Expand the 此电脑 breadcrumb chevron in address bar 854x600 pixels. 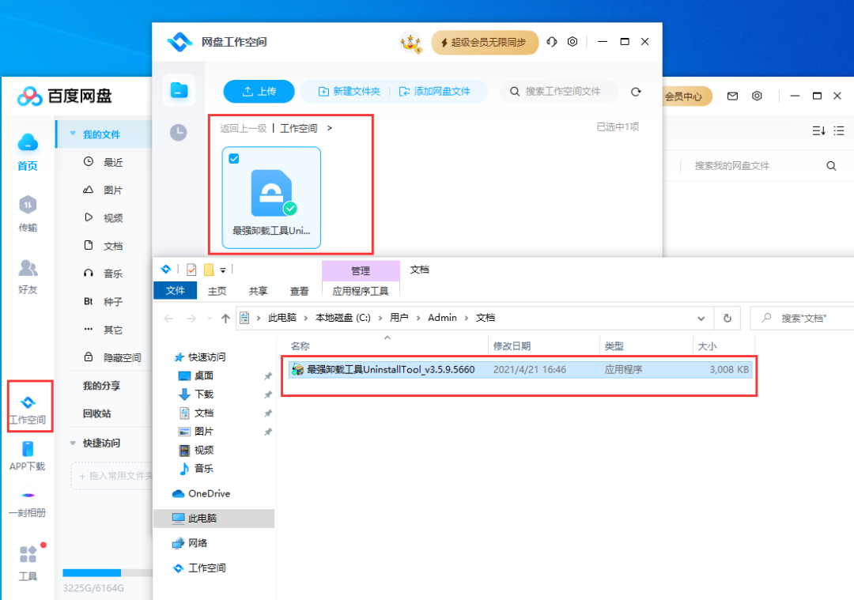point(305,318)
